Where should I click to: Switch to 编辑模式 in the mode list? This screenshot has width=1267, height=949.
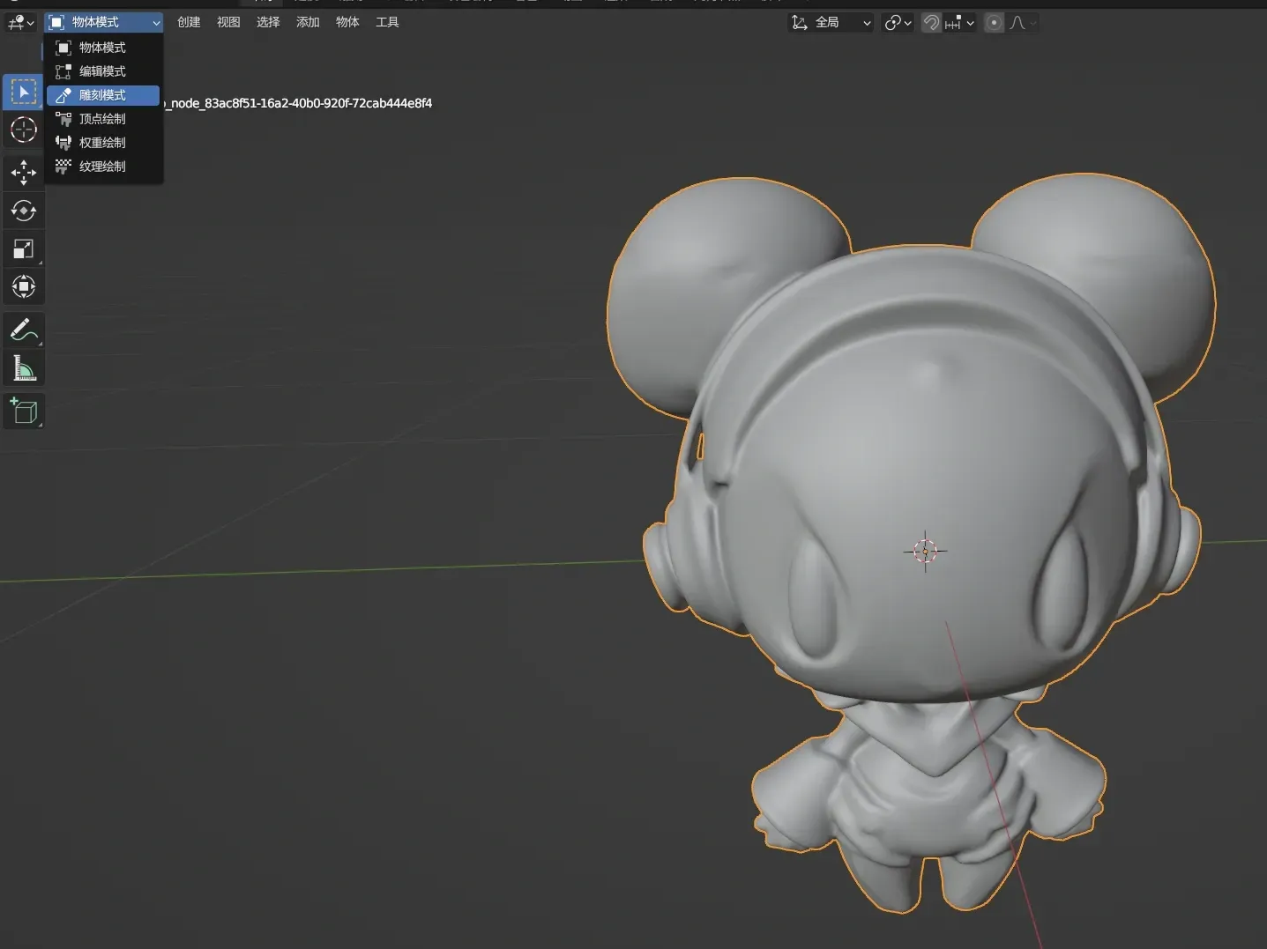point(103,71)
